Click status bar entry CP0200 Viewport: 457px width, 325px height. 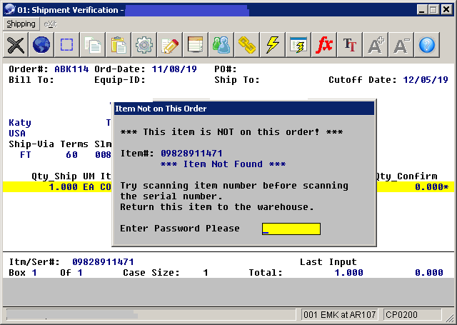point(412,315)
